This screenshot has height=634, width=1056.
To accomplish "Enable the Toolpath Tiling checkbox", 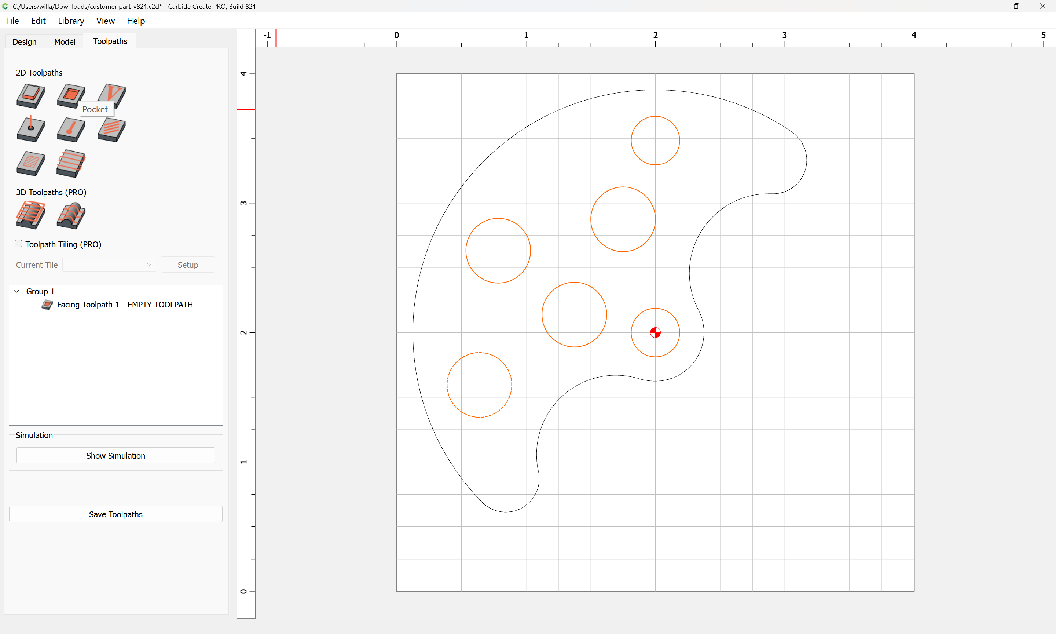I will point(18,244).
